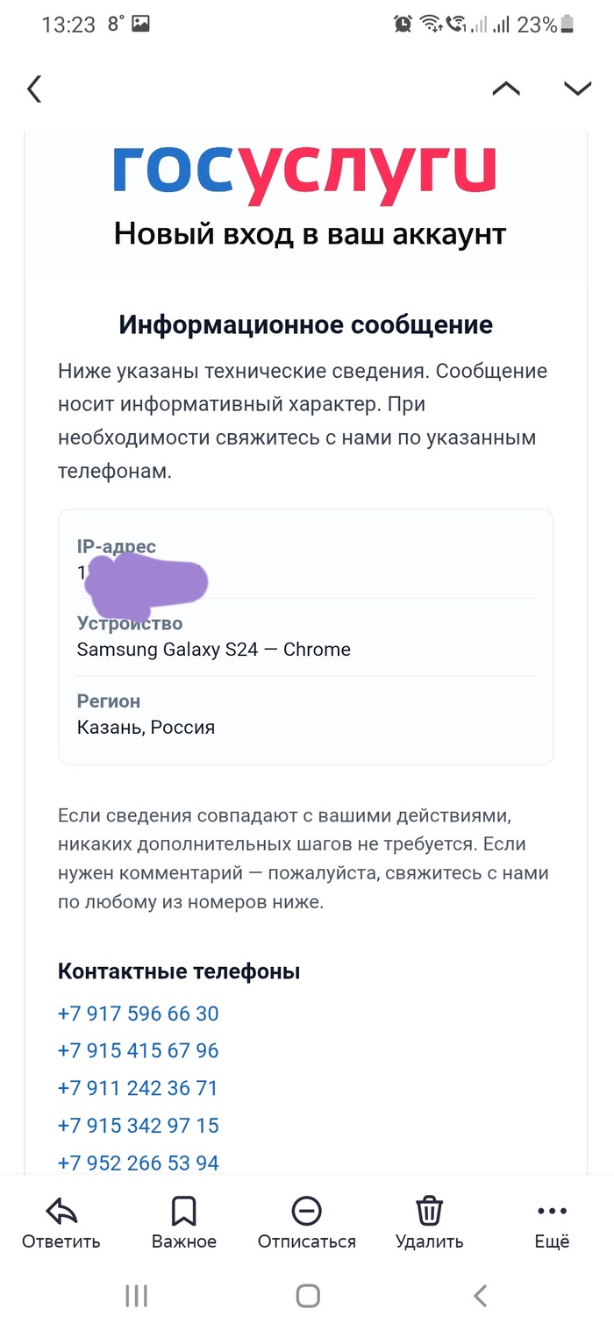Viewport: 614px width, 1330px height.
Task: Call the number +7 917 596 66 30
Action: click(138, 1014)
